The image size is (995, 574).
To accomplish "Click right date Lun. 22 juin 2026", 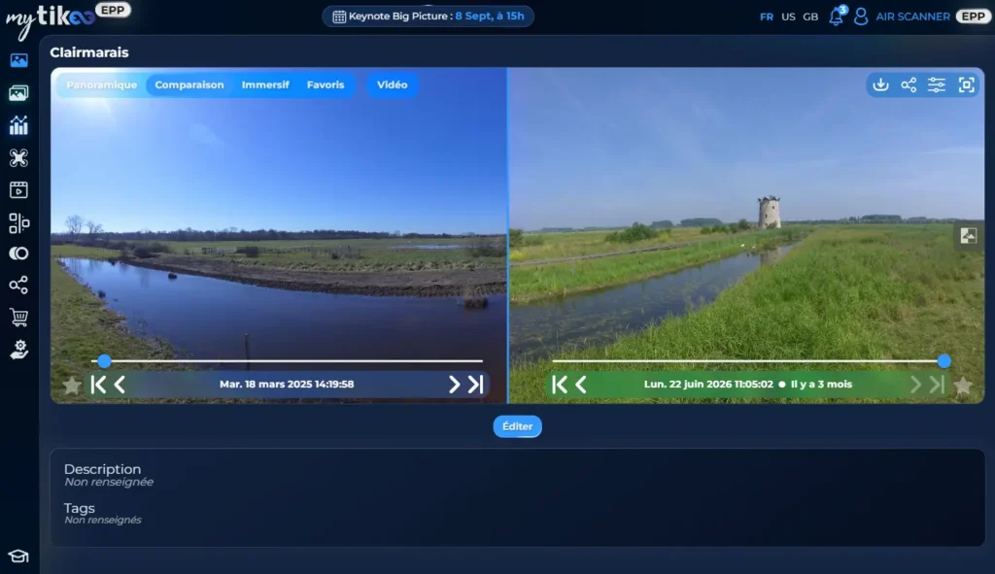I will [x=708, y=385].
